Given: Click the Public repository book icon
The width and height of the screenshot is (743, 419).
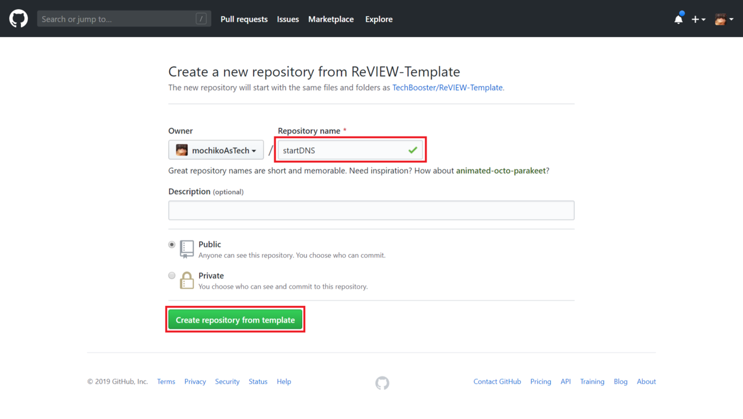Looking at the screenshot, I should (186, 249).
